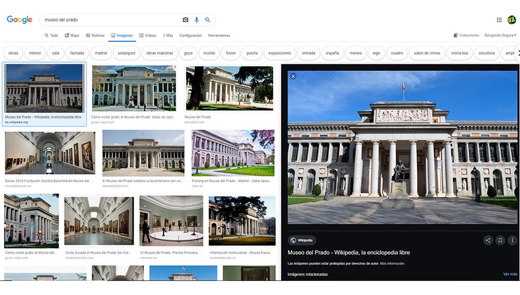Start voice search with the microphone icon
The height and width of the screenshot is (295, 520).
[x=197, y=20]
